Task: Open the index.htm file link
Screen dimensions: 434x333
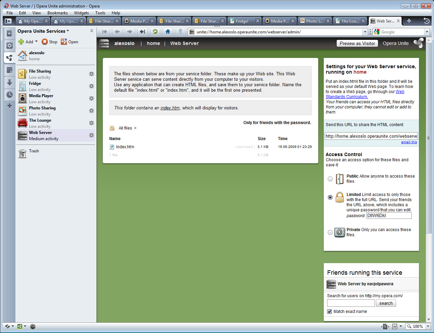Action: point(125,147)
